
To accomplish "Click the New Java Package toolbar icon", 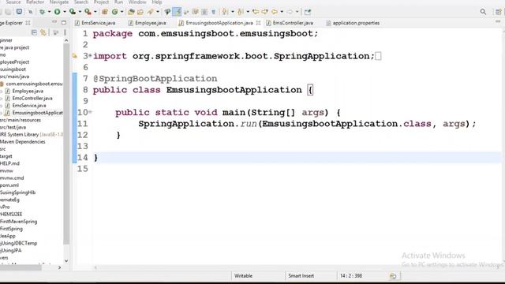I will 104,12.
